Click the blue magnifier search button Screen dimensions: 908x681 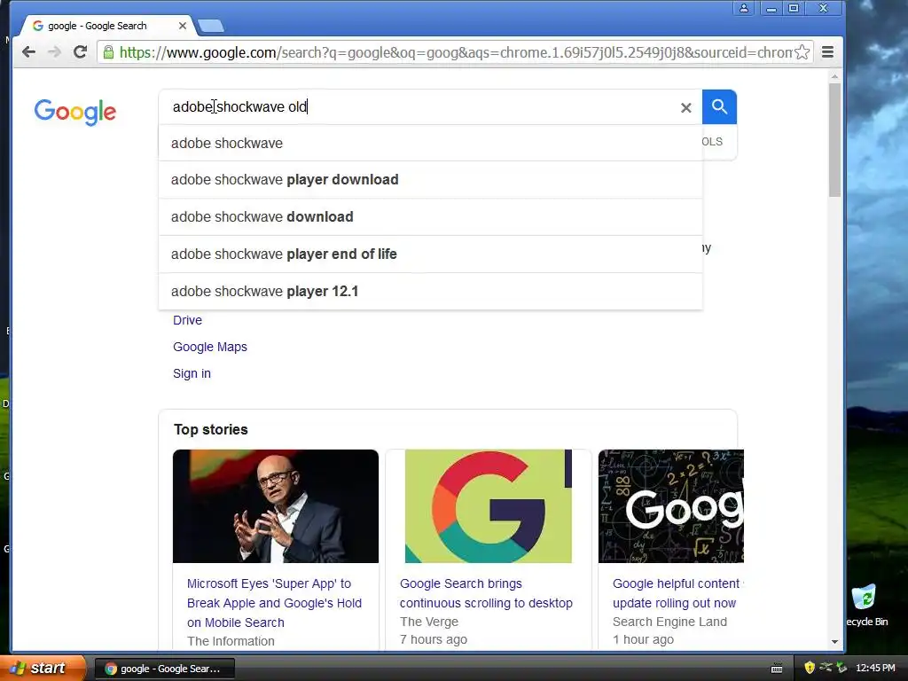tap(719, 106)
